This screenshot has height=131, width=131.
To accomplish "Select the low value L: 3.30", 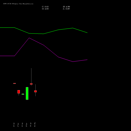I will pyautogui.click(x=66, y=9).
